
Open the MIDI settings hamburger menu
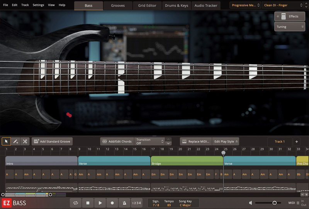(298, 203)
